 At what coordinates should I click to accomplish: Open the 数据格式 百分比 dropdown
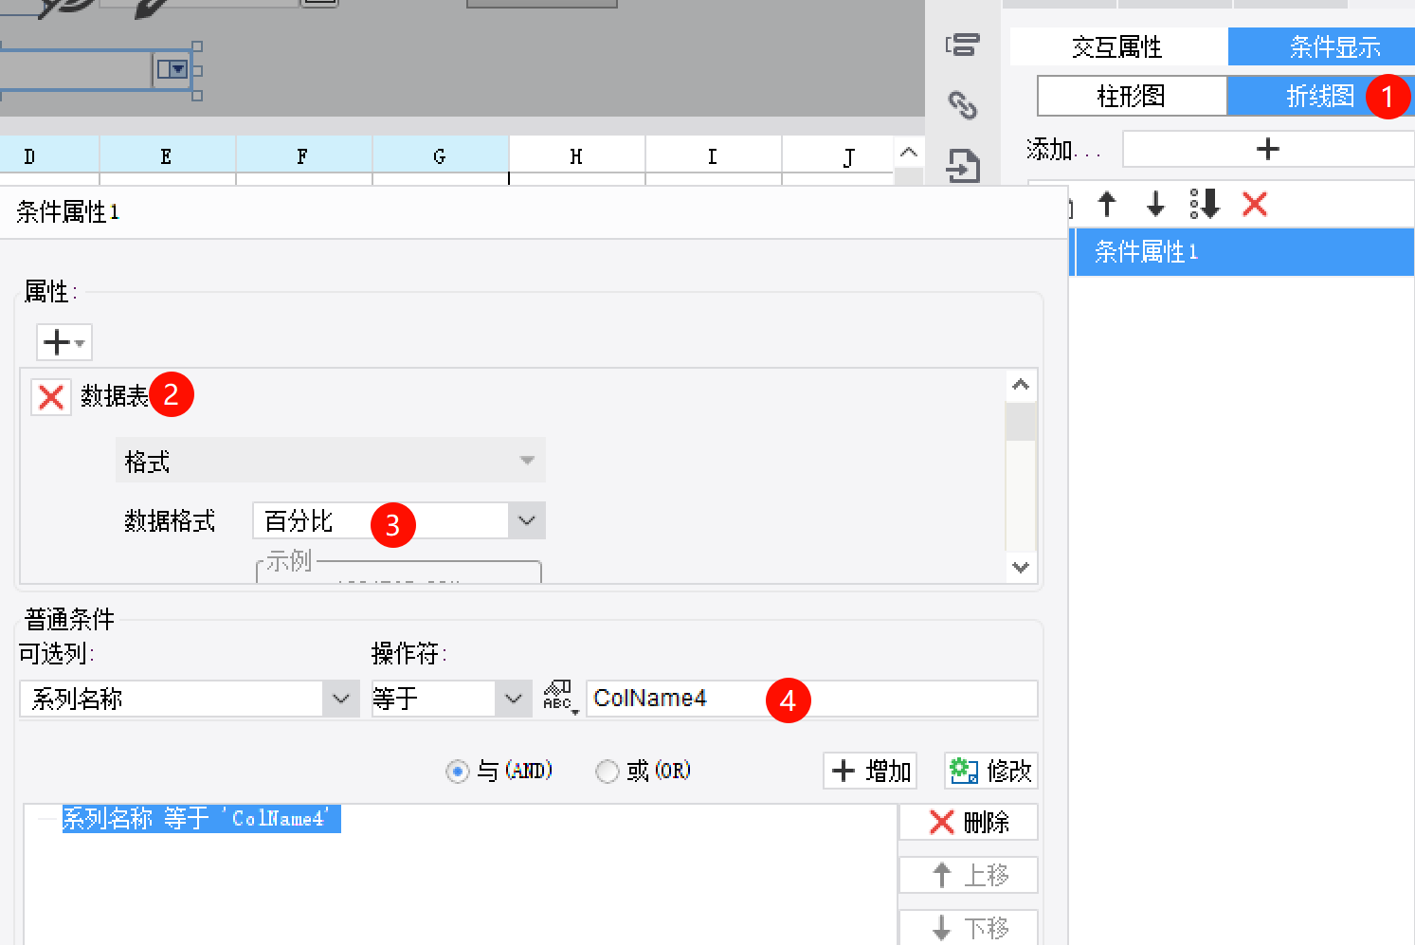point(526,520)
